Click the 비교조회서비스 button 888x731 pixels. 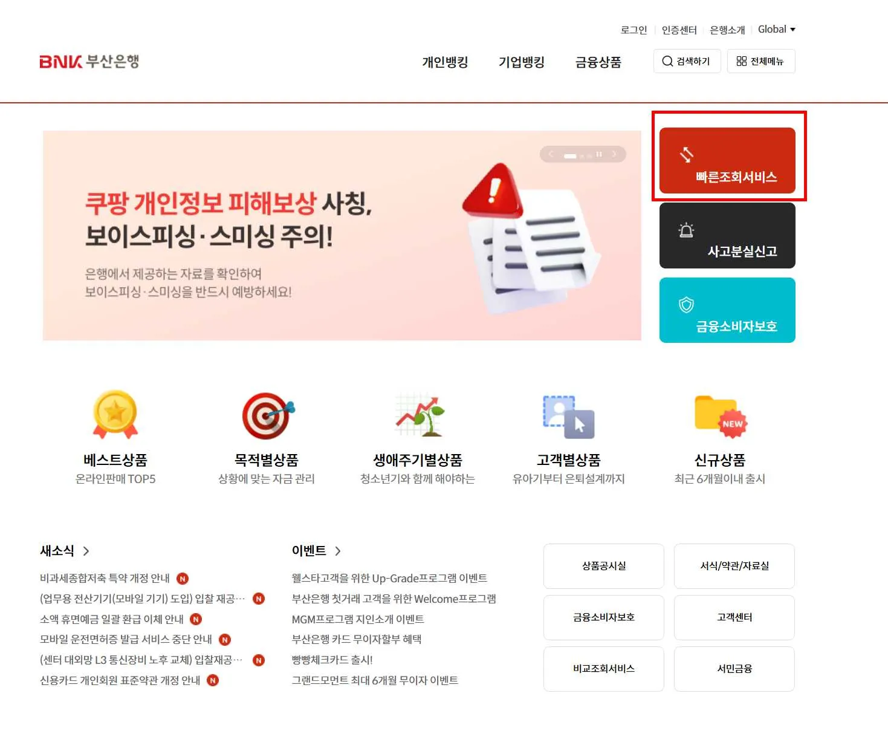(x=604, y=669)
